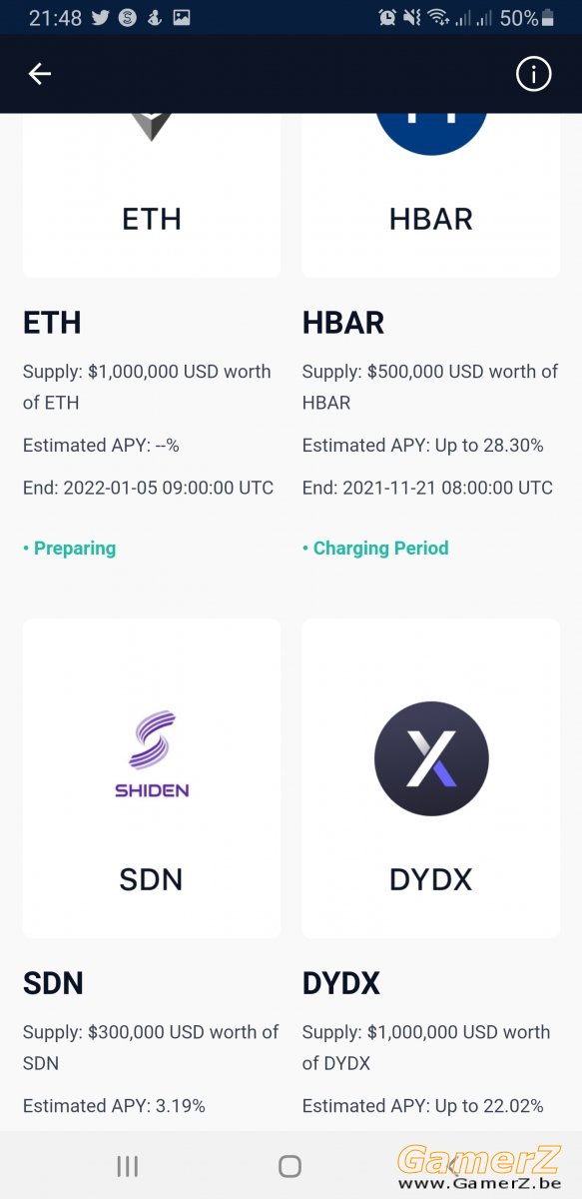Open the DYDX card
The image size is (582, 1199).
[431, 778]
